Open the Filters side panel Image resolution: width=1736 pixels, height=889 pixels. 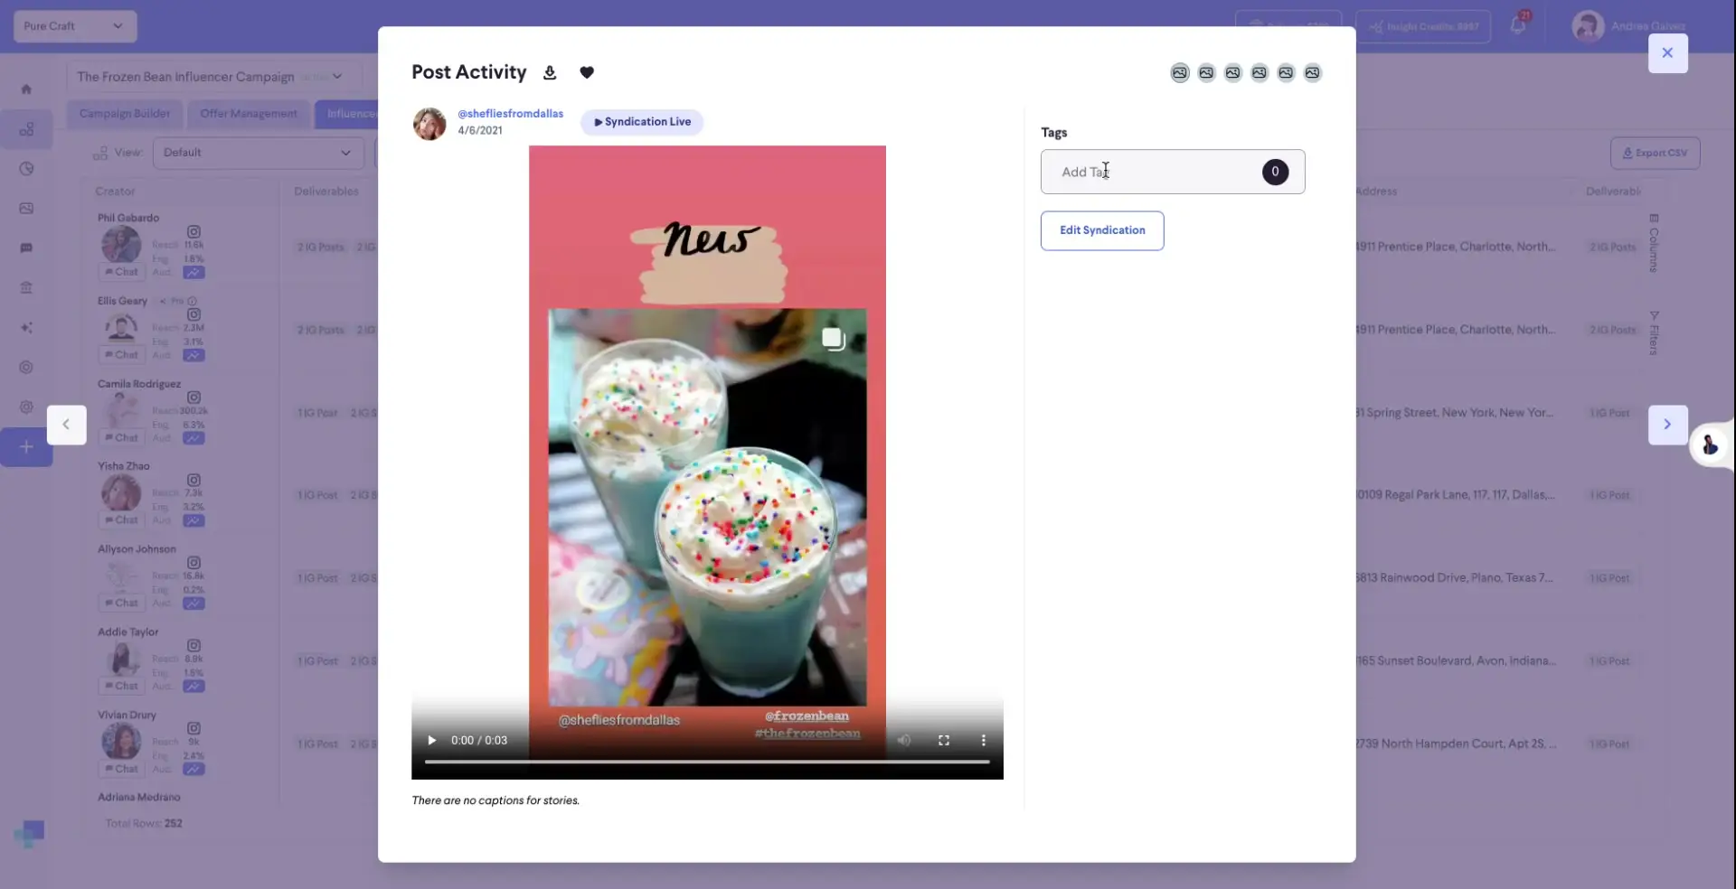[1654, 333]
